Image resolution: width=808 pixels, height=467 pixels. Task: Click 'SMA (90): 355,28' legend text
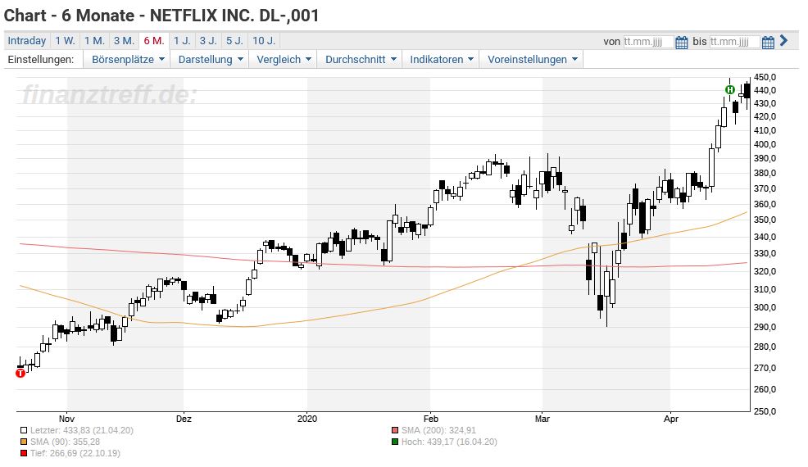click(x=65, y=442)
